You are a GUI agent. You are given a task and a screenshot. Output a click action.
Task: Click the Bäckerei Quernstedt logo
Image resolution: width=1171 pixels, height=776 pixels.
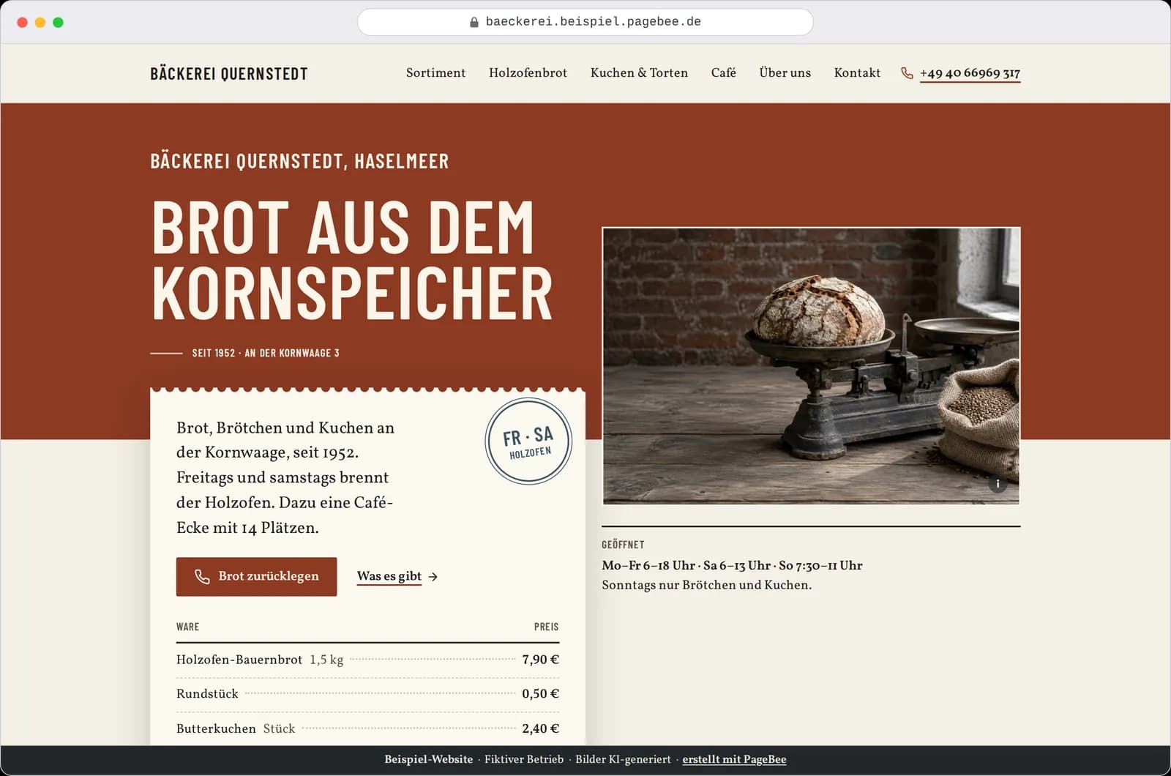(229, 73)
